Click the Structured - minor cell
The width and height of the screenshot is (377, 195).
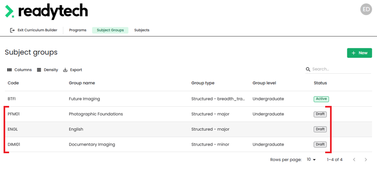click(x=210, y=144)
